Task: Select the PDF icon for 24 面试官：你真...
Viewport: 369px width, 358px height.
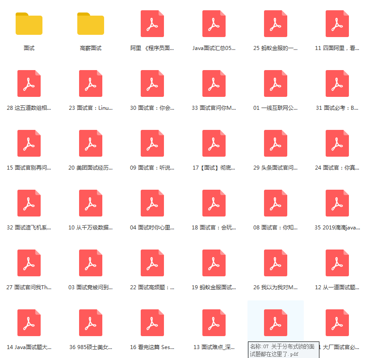Action: click(x=337, y=143)
